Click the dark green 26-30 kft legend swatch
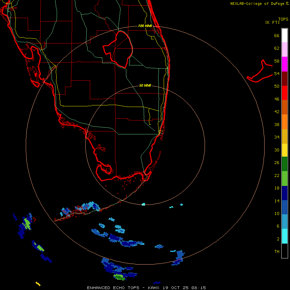The width and height of the screenshot is (290, 290). (x=285, y=164)
